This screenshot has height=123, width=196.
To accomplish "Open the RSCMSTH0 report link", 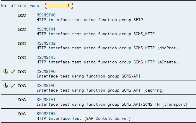I will click(46, 15).
